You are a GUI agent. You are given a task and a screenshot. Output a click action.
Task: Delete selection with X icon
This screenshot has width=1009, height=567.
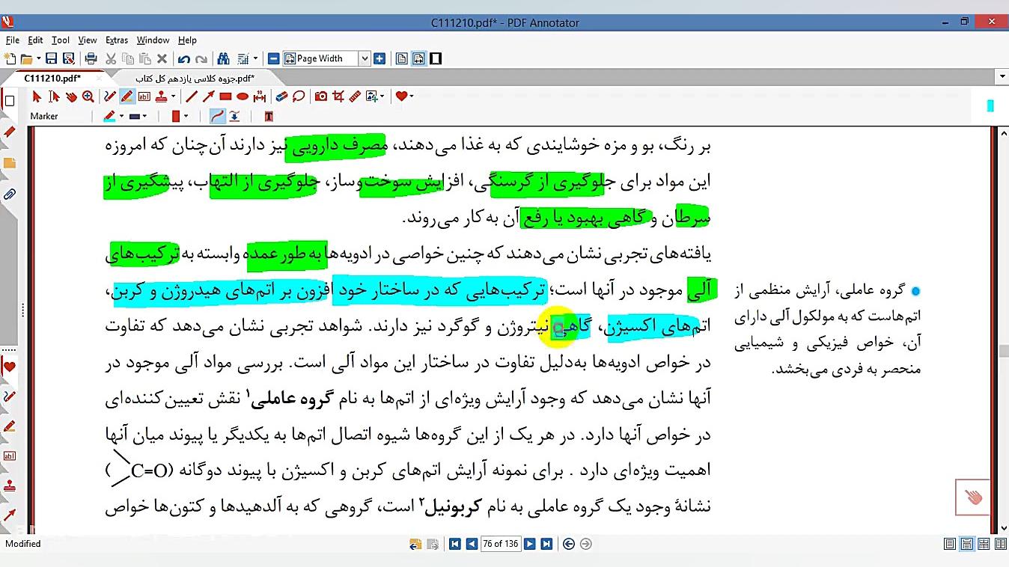tap(162, 58)
